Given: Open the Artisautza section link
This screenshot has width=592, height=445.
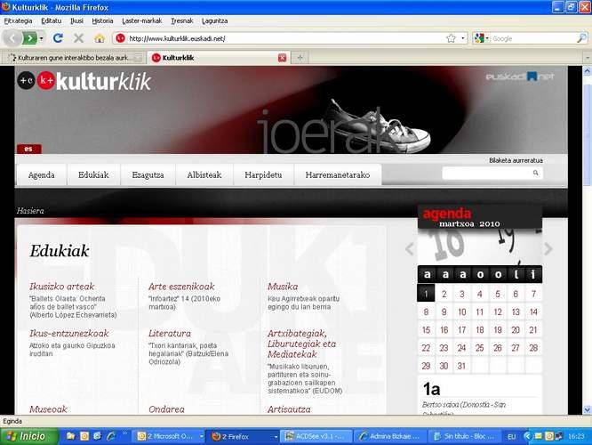Looking at the screenshot, I should (x=289, y=409).
